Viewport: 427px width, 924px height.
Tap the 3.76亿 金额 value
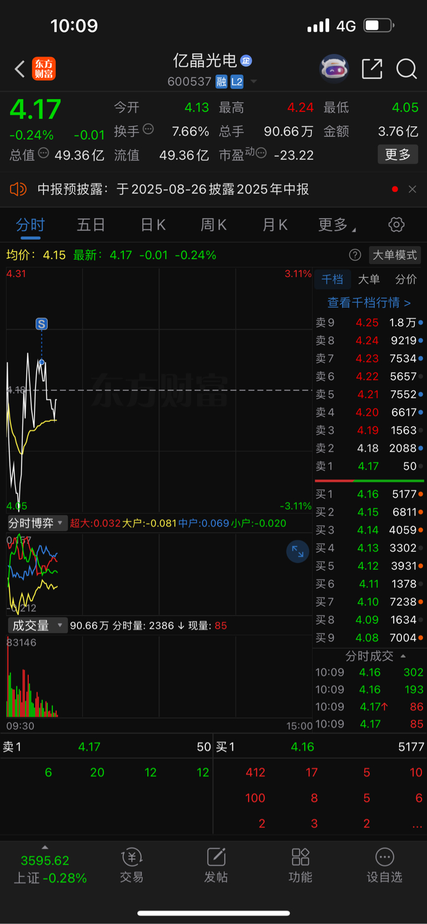(398, 131)
